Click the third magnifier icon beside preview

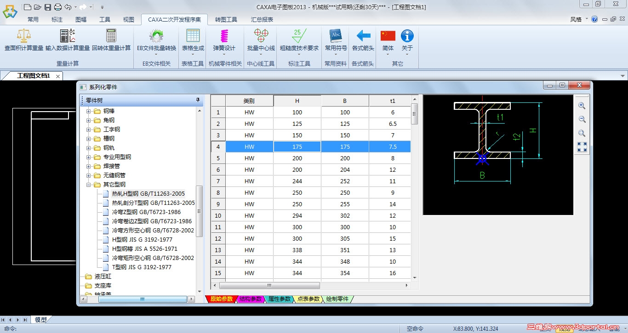pyautogui.click(x=582, y=133)
